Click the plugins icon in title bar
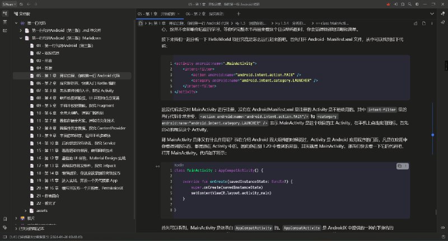 [403, 4]
